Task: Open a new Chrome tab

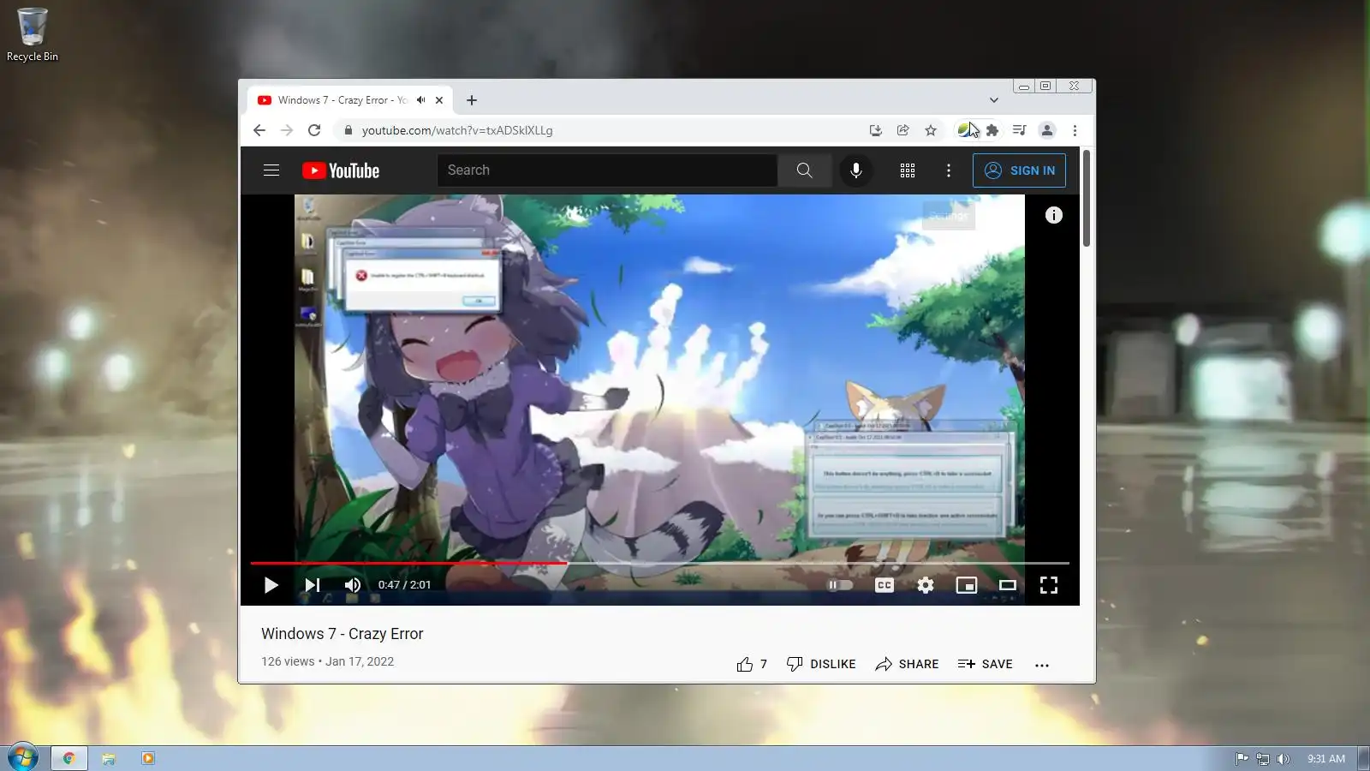Action: 472,100
